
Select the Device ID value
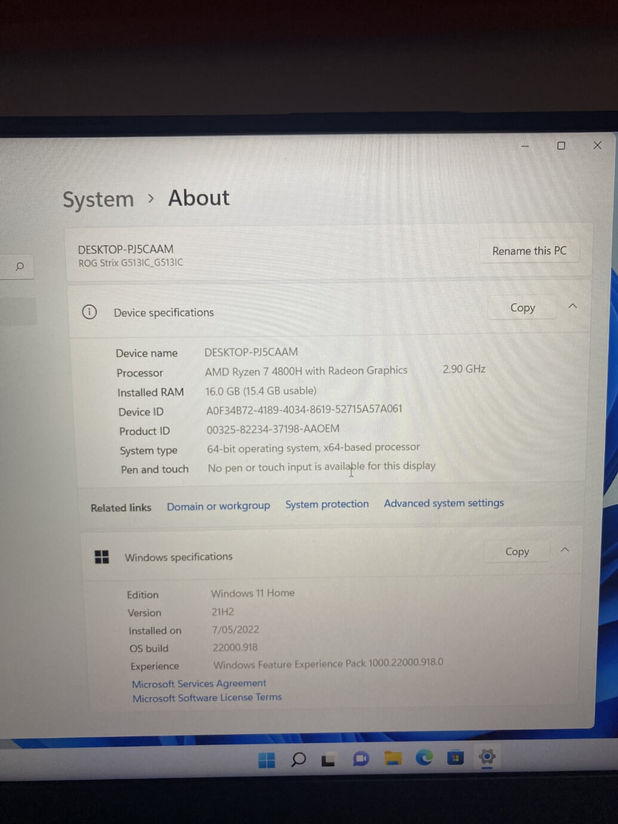click(x=304, y=410)
